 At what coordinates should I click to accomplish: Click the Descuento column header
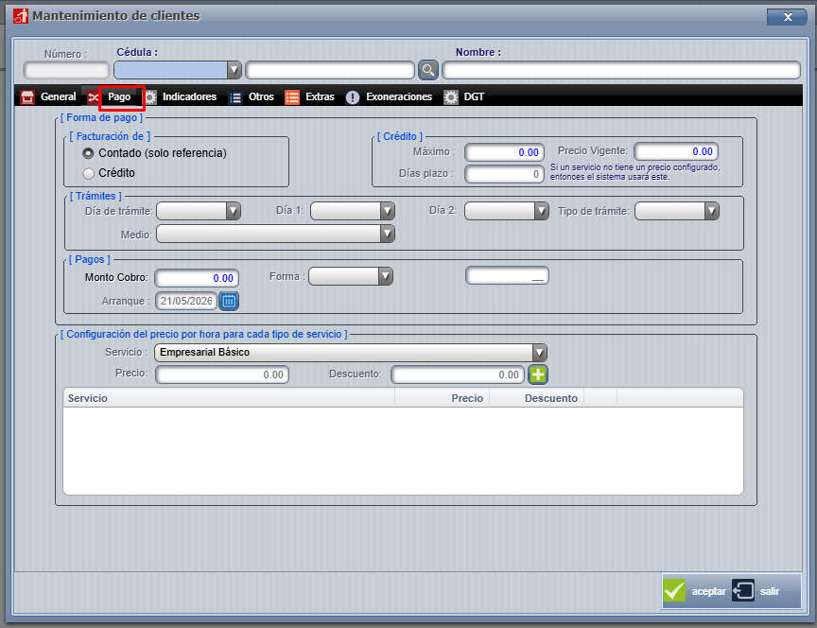(537, 398)
